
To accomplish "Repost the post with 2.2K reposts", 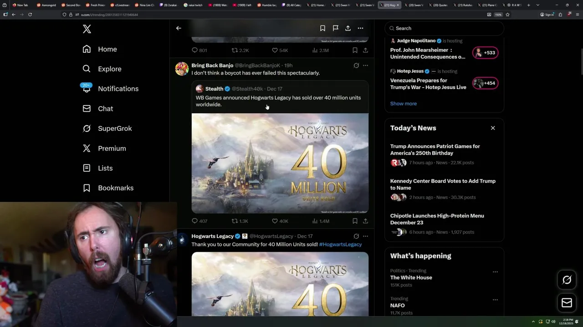I will point(240,50).
